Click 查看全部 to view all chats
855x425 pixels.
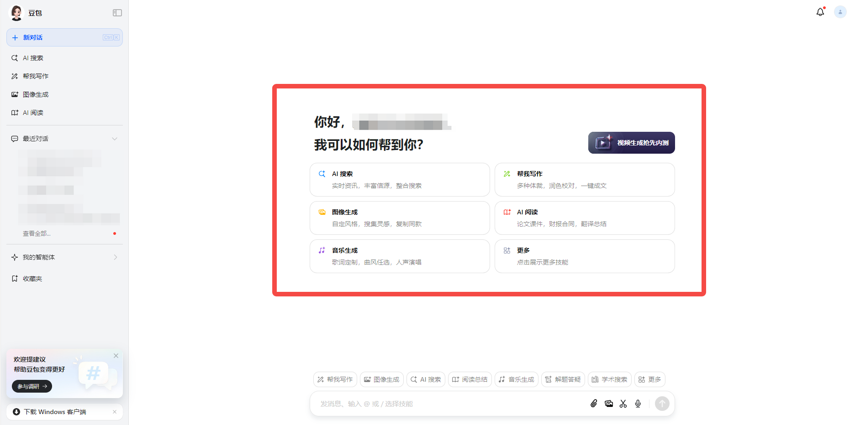(37, 233)
